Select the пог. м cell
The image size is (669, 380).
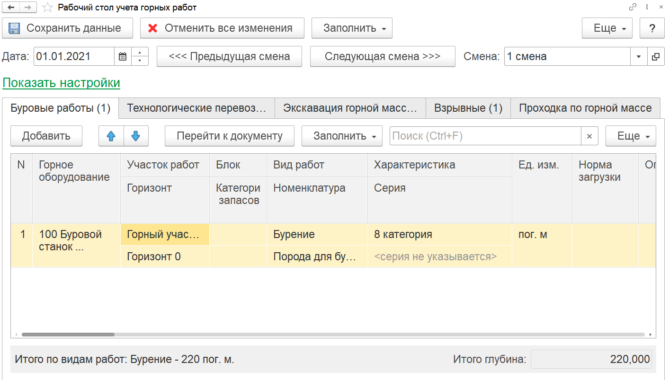[542, 245]
